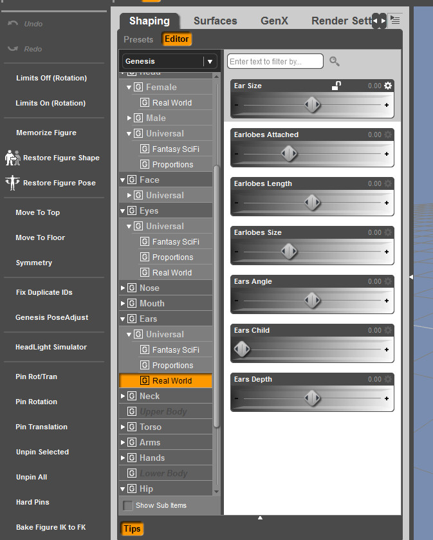Click plus on Ears Angle slider

(x=387, y=301)
